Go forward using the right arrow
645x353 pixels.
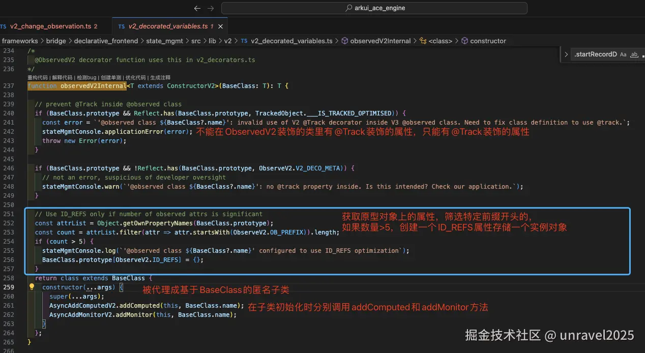click(211, 8)
